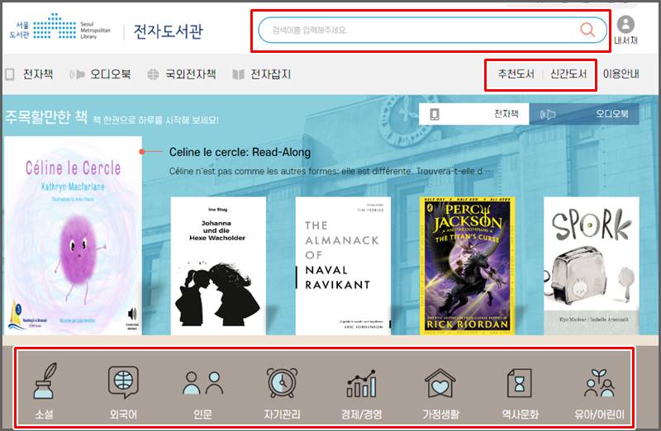
Task: Open the Percy Jackson Titan's Curse cover
Action: pyautogui.click(x=468, y=266)
